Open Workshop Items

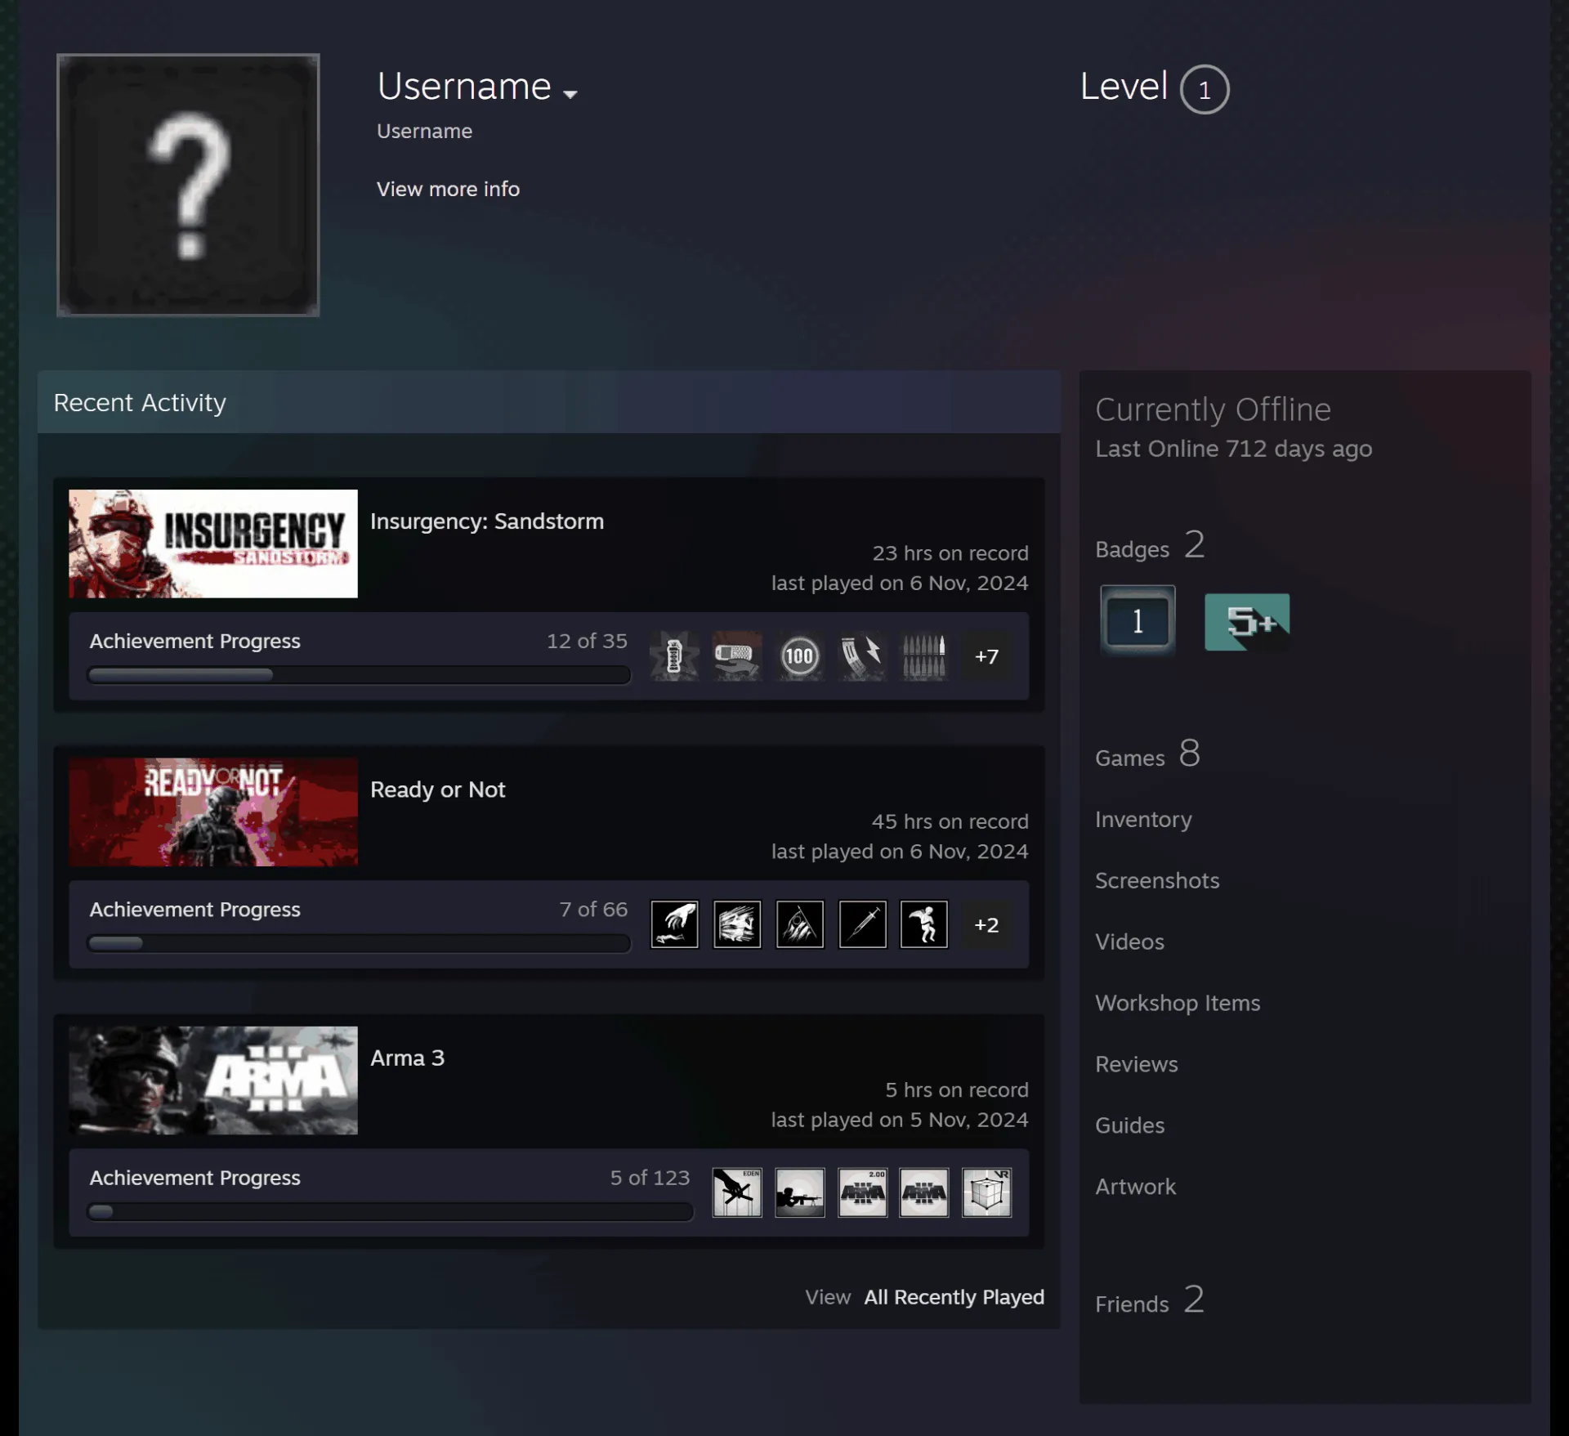[1178, 1003]
